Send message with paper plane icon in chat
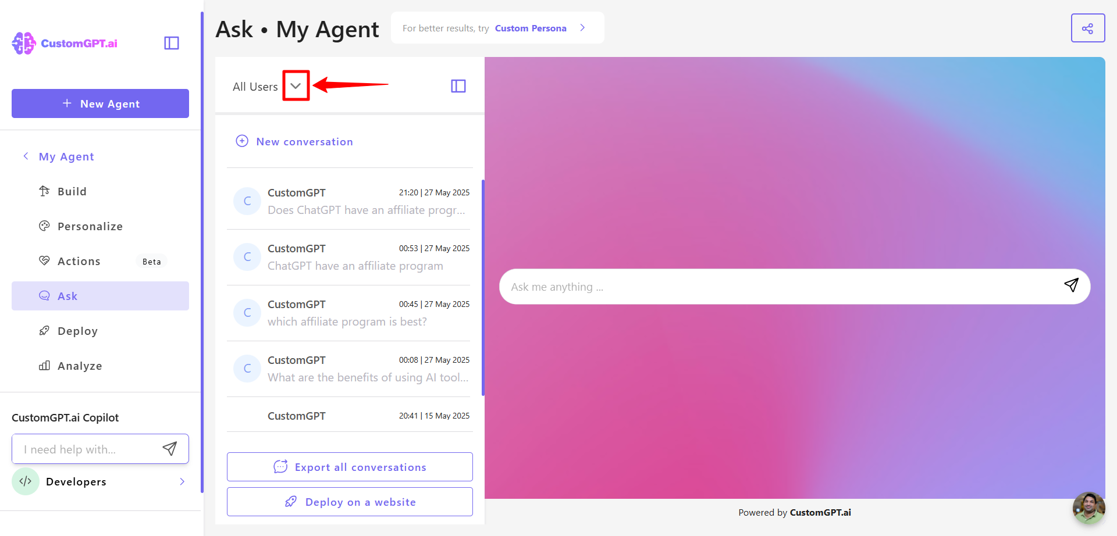 click(x=1071, y=285)
